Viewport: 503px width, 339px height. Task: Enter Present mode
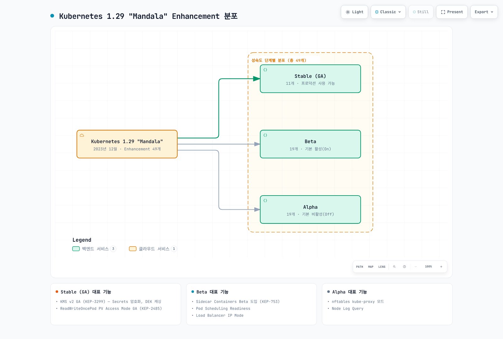coord(452,12)
